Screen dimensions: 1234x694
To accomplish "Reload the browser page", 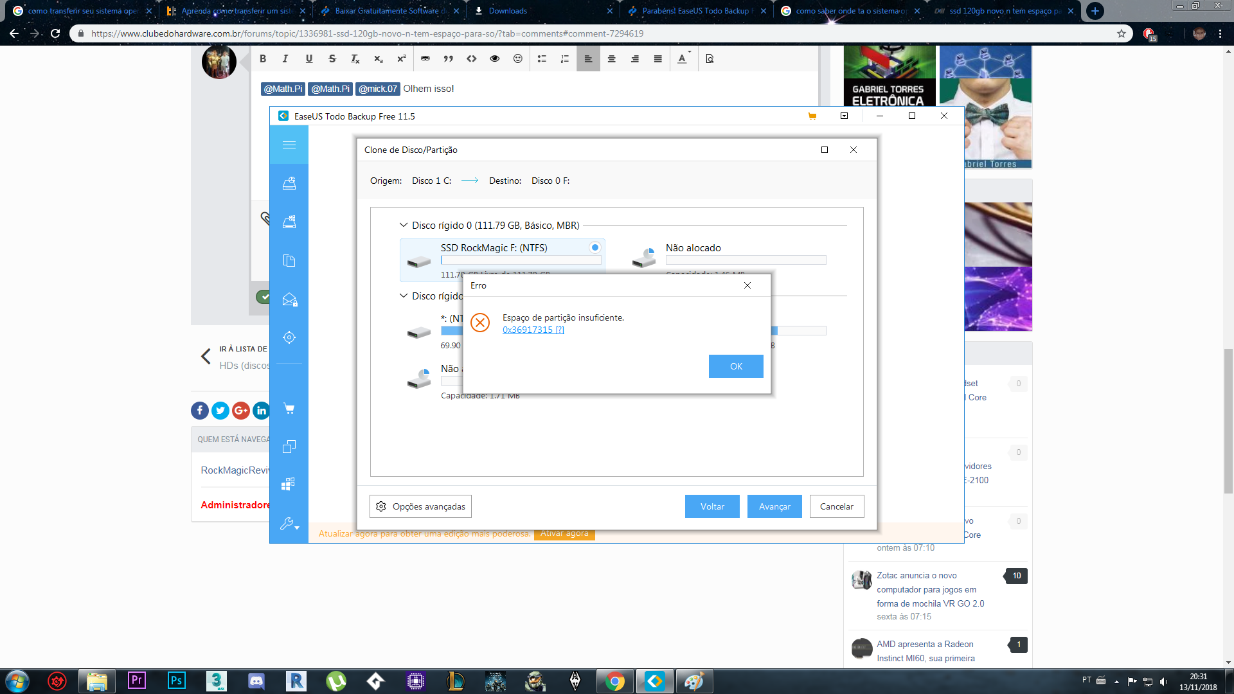I will click(x=55, y=33).
